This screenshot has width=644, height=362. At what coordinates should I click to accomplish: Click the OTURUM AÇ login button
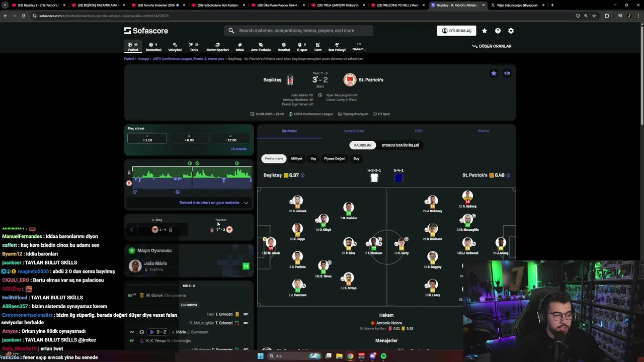pyautogui.click(x=456, y=31)
